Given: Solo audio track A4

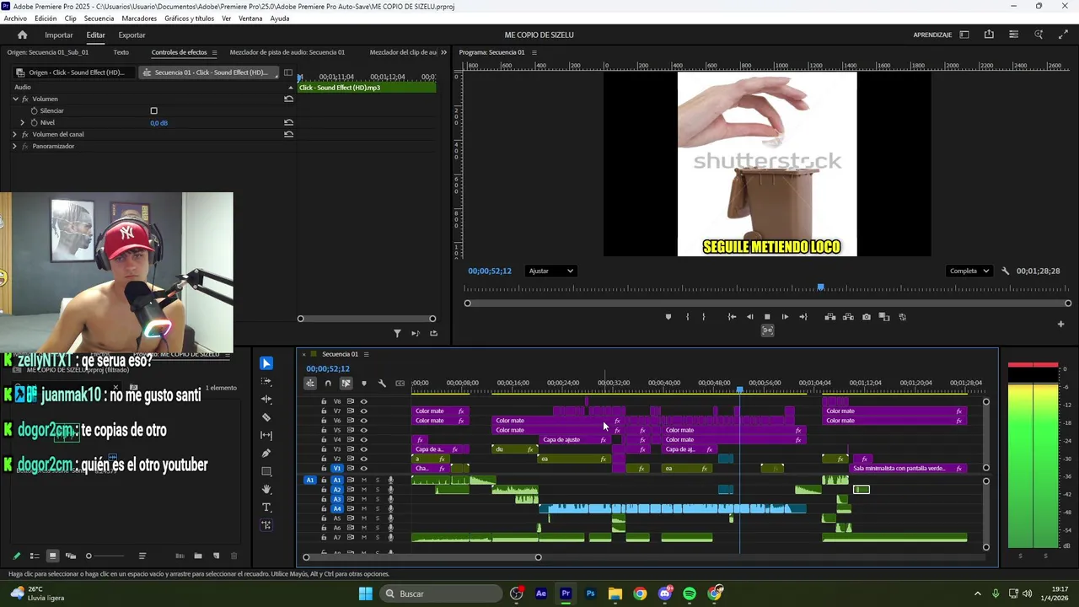Looking at the screenshot, I should 377,508.
